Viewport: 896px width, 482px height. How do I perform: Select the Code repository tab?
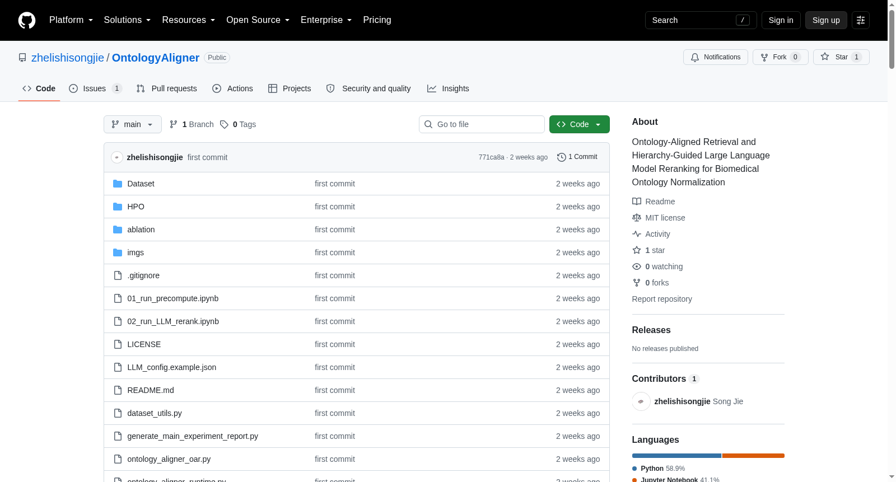(x=39, y=88)
